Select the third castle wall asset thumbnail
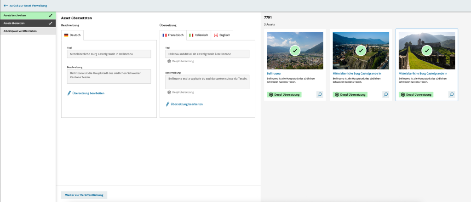The height and width of the screenshot is (202, 471). tap(427, 50)
